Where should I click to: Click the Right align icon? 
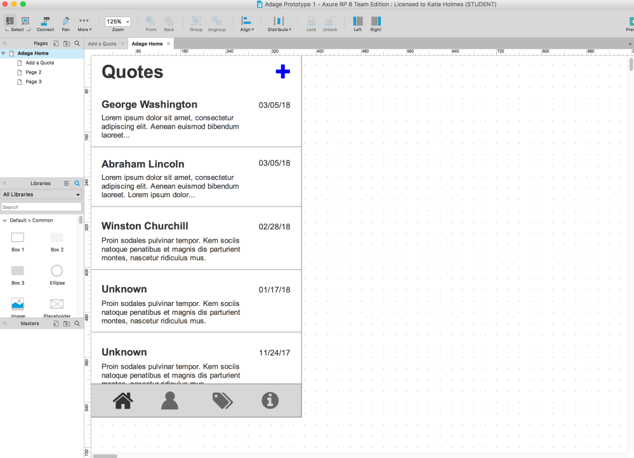pos(375,22)
